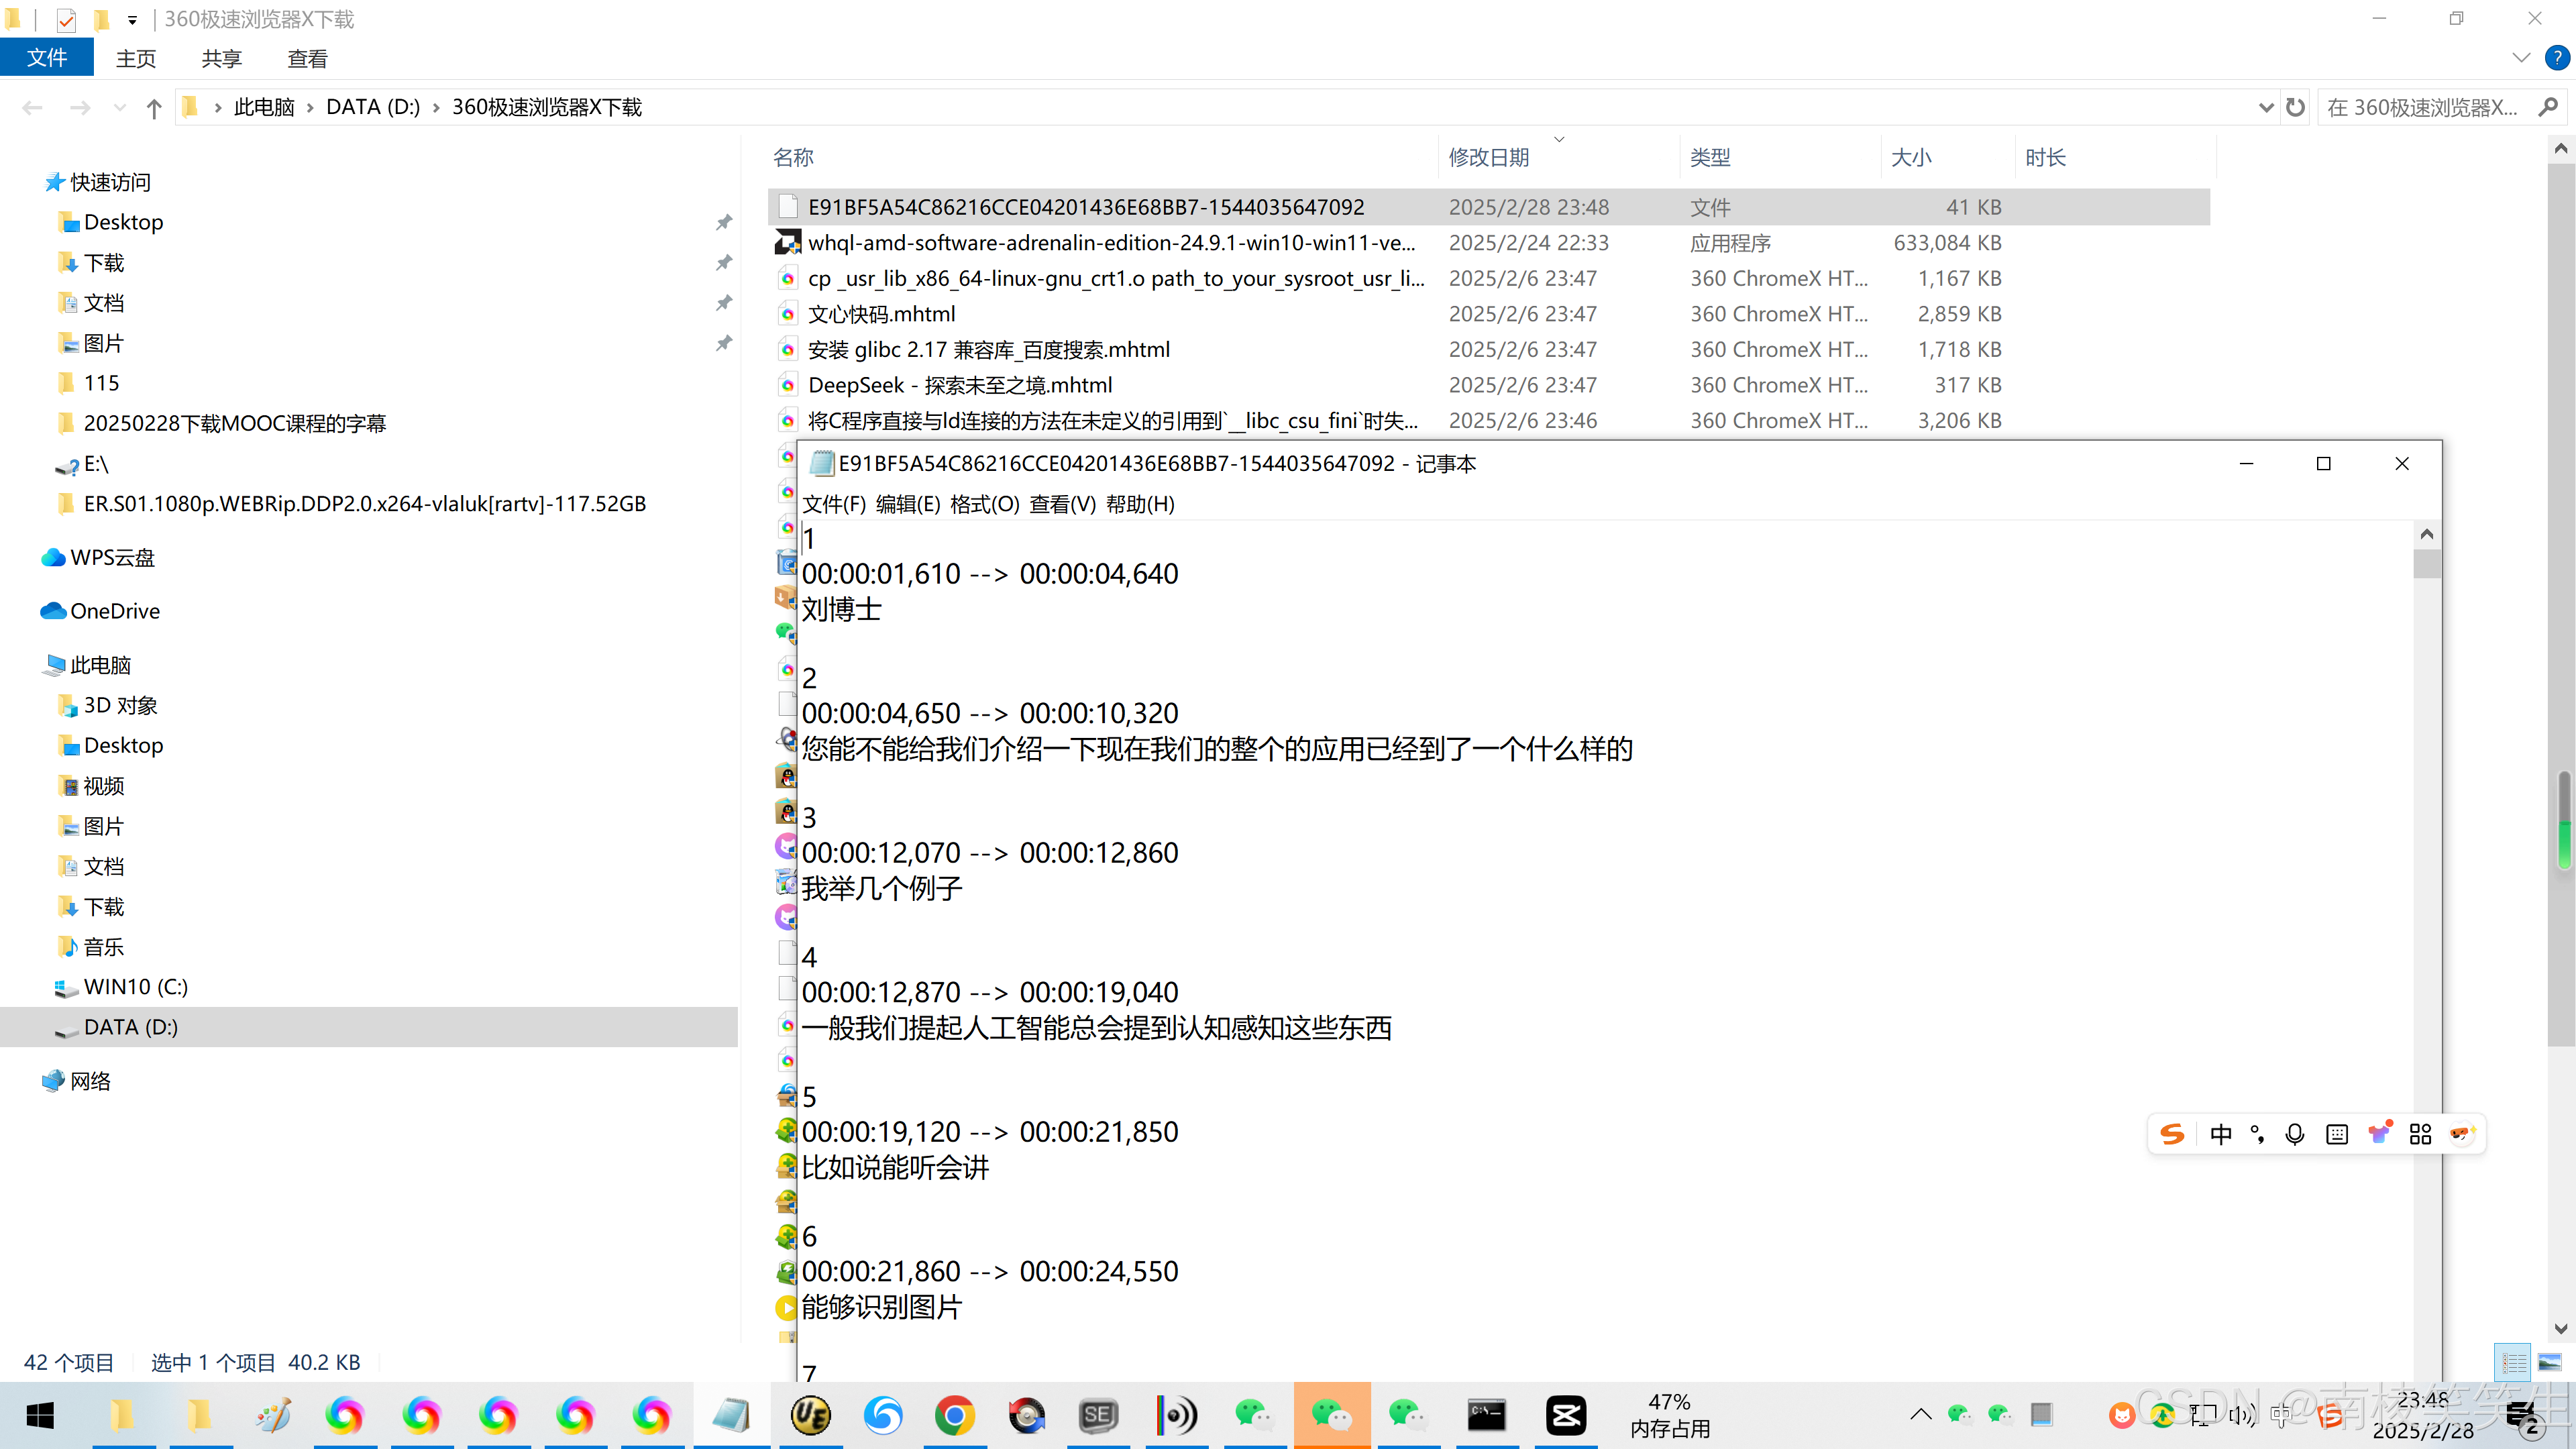This screenshot has height=1449, width=2576.
Task: Open the 文心快码.mhtml file
Action: (881, 314)
